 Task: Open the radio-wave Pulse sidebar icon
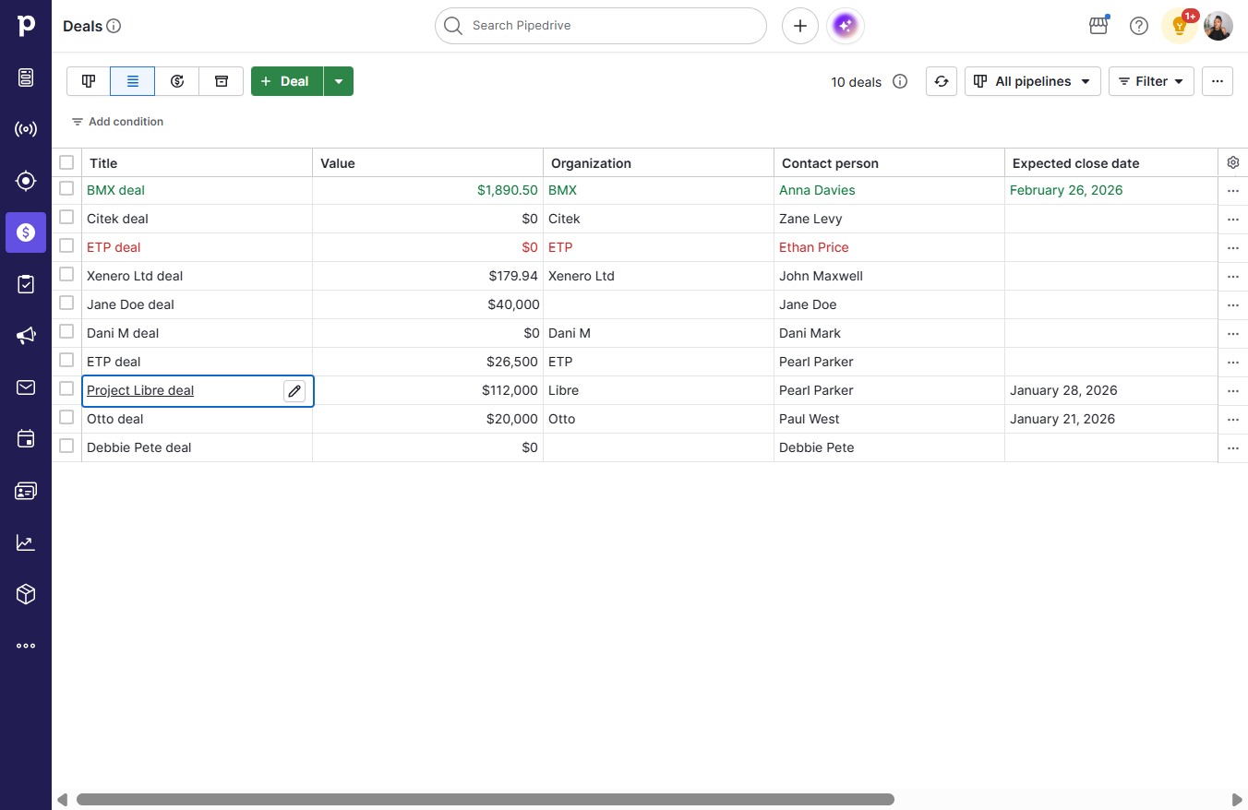click(26, 129)
